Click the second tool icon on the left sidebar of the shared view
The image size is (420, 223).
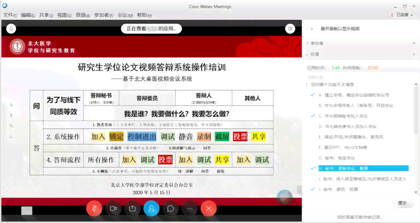click(11, 116)
